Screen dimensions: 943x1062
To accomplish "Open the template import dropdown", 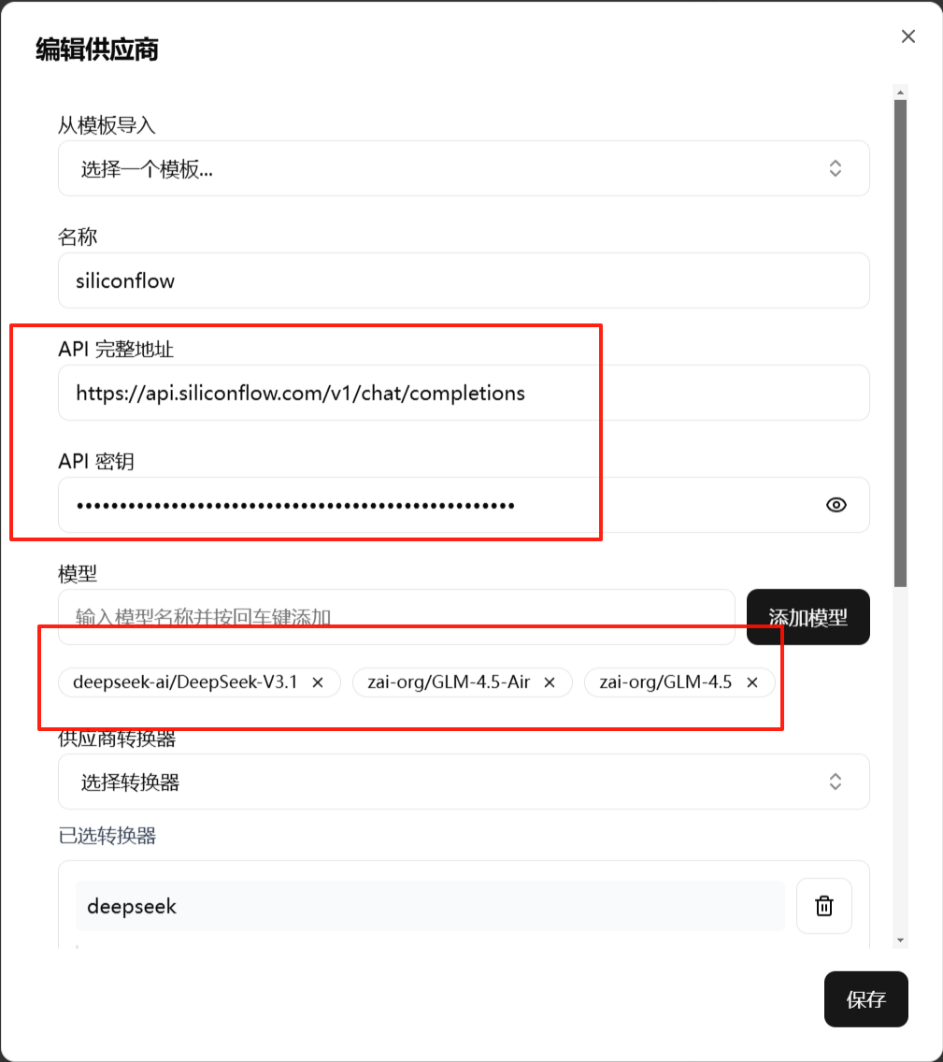I will (464, 168).
